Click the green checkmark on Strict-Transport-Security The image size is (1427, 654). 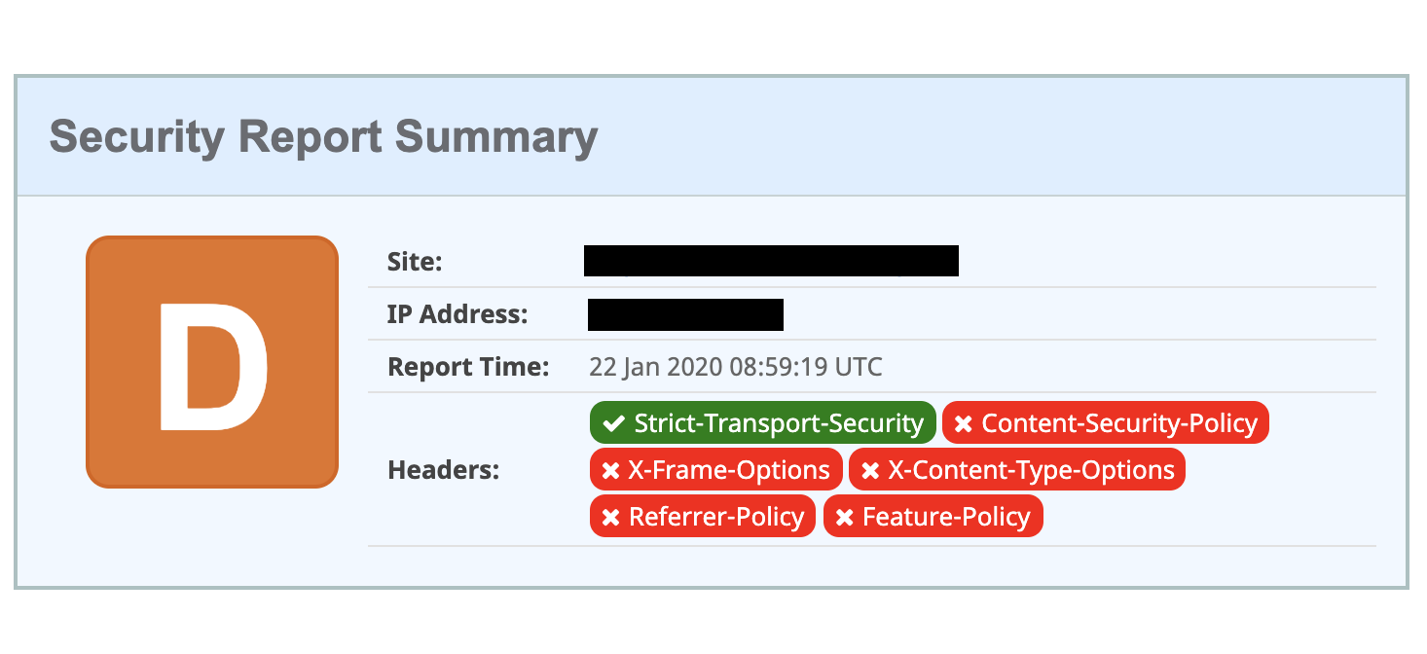[x=613, y=423]
